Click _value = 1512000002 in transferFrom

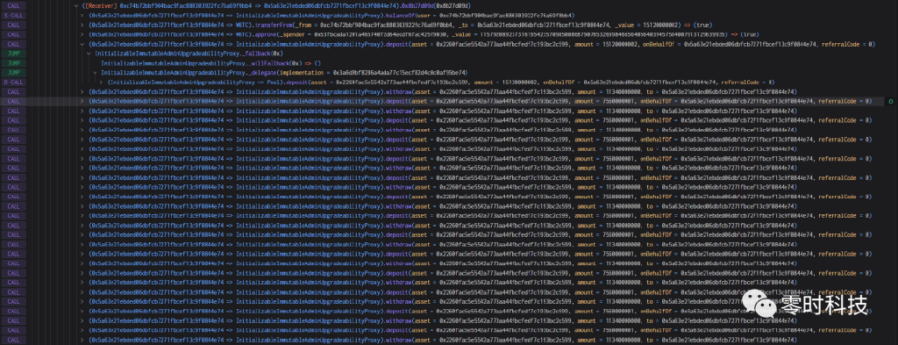[648, 25]
